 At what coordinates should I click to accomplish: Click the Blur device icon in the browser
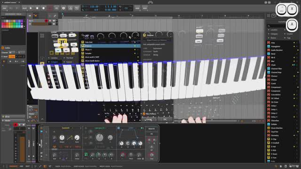269,61
